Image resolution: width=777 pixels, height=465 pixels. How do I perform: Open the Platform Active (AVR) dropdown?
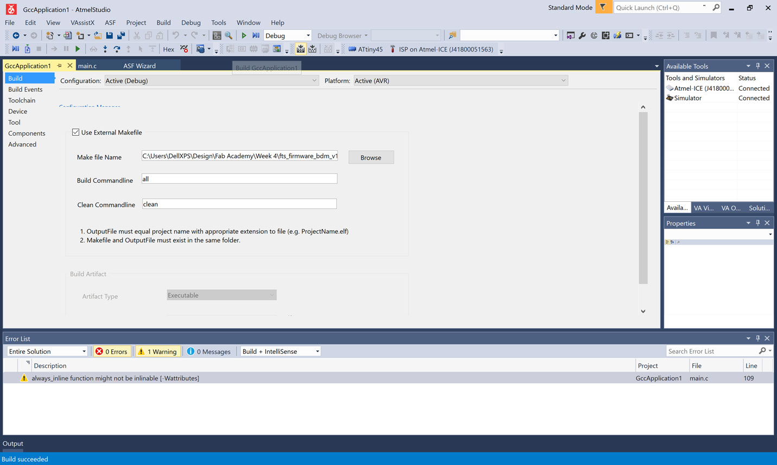coord(461,81)
